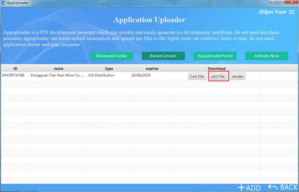Screen dimensions: 299x192
Task: Click the Application Uploader heading
Action: coord(149,20)
